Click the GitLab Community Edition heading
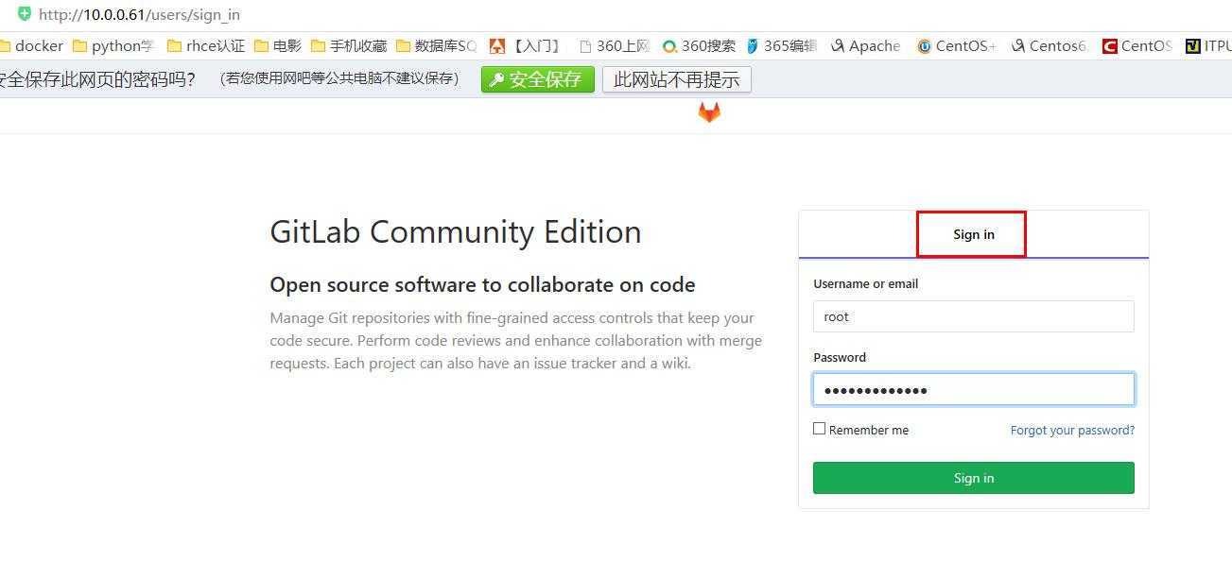 (x=456, y=232)
